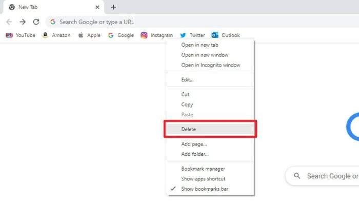Viewport: 359px width, 207px height.
Task: Click the address bar search field
Action: (203, 22)
